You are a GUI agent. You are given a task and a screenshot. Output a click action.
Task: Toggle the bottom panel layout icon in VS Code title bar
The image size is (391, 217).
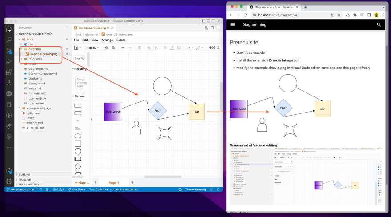[209, 21]
